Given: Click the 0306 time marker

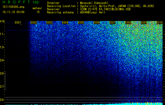Looking at the screenshot, I should click(x=97, y=23).
